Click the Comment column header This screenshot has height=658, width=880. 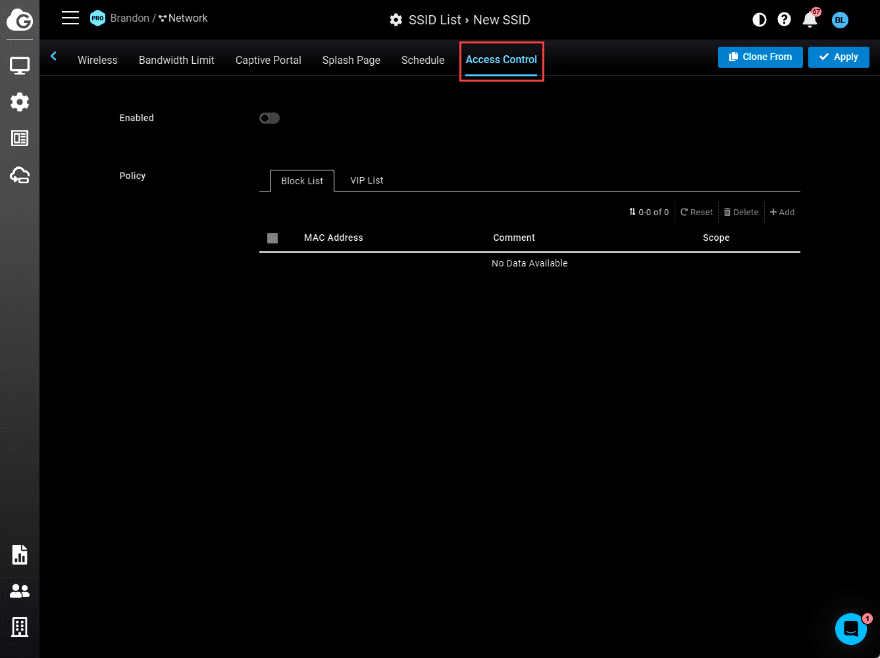coord(514,238)
